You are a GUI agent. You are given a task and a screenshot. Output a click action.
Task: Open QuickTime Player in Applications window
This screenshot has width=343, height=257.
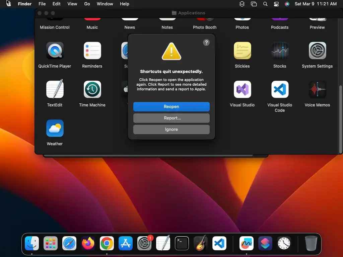pyautogui.click(x=55, y=51)
